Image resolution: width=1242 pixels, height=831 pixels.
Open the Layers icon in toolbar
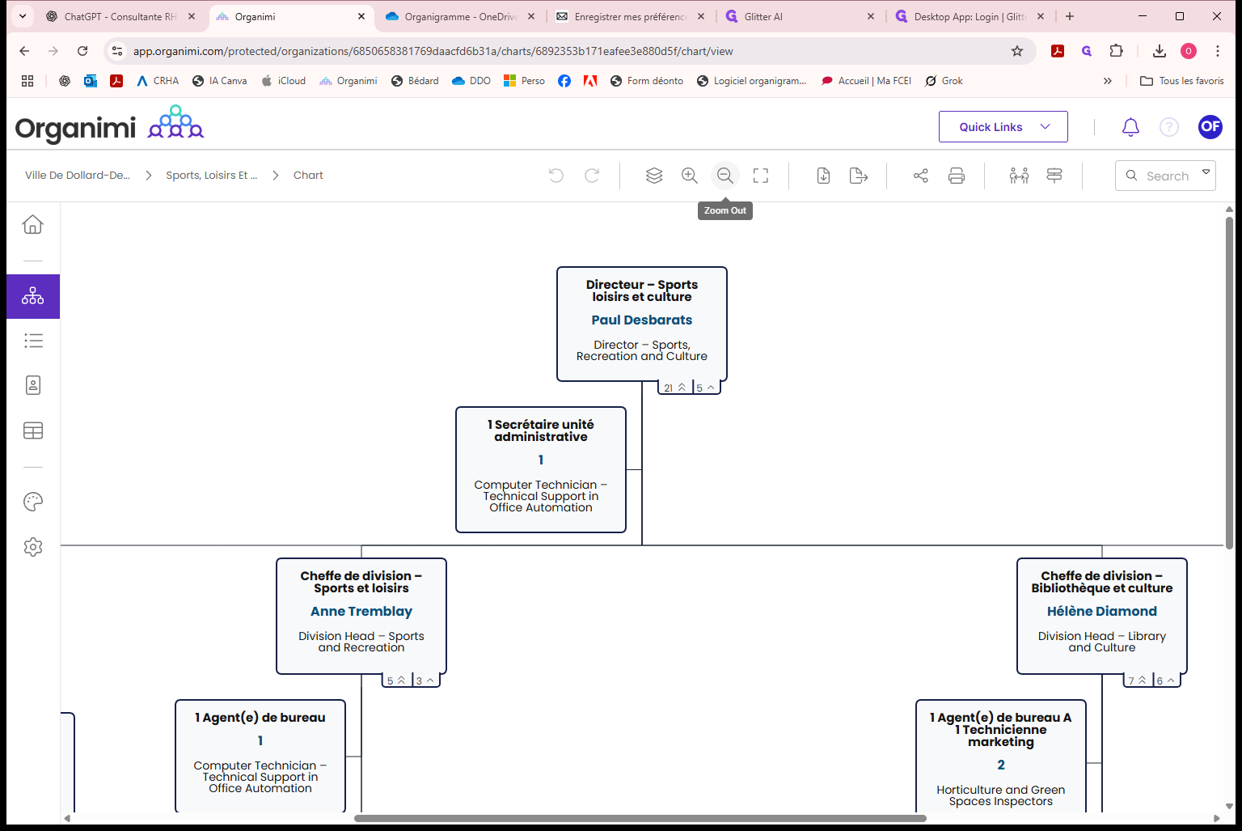[654, 176]
